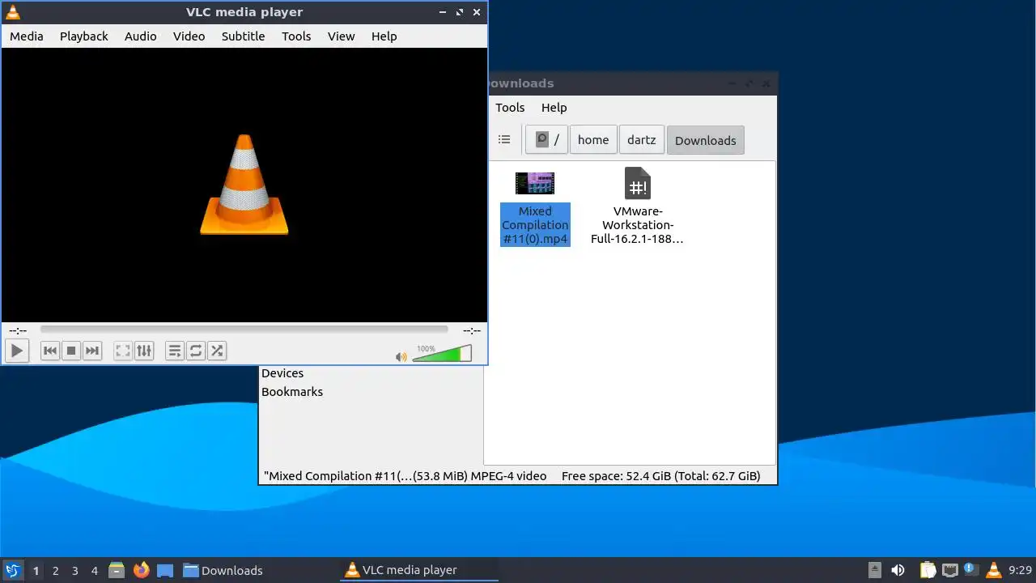The height and width of the screenshot is (583, 1036).
Task: Go to root folder in the path bar
Action: click(547, 139)
